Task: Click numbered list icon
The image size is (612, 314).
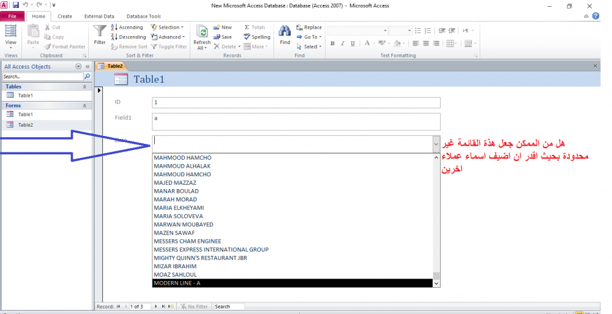Action: (x=428, y=31)
